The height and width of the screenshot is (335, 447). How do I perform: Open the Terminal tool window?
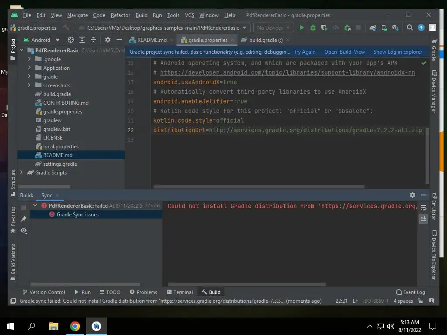[179, 292]
